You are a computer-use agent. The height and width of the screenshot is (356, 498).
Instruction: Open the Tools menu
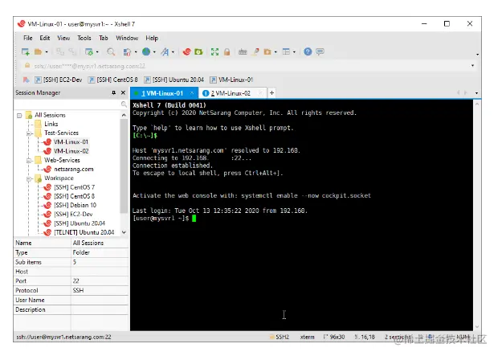click(x=84, y=38)
